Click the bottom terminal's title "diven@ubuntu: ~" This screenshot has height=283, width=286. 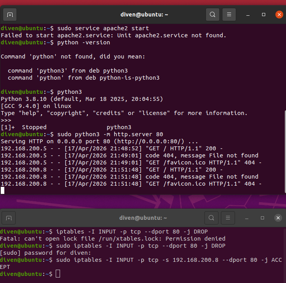click(x=143, y=218)
